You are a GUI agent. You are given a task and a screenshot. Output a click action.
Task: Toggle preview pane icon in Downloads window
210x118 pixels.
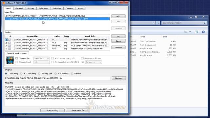click(x=197, y=32)
